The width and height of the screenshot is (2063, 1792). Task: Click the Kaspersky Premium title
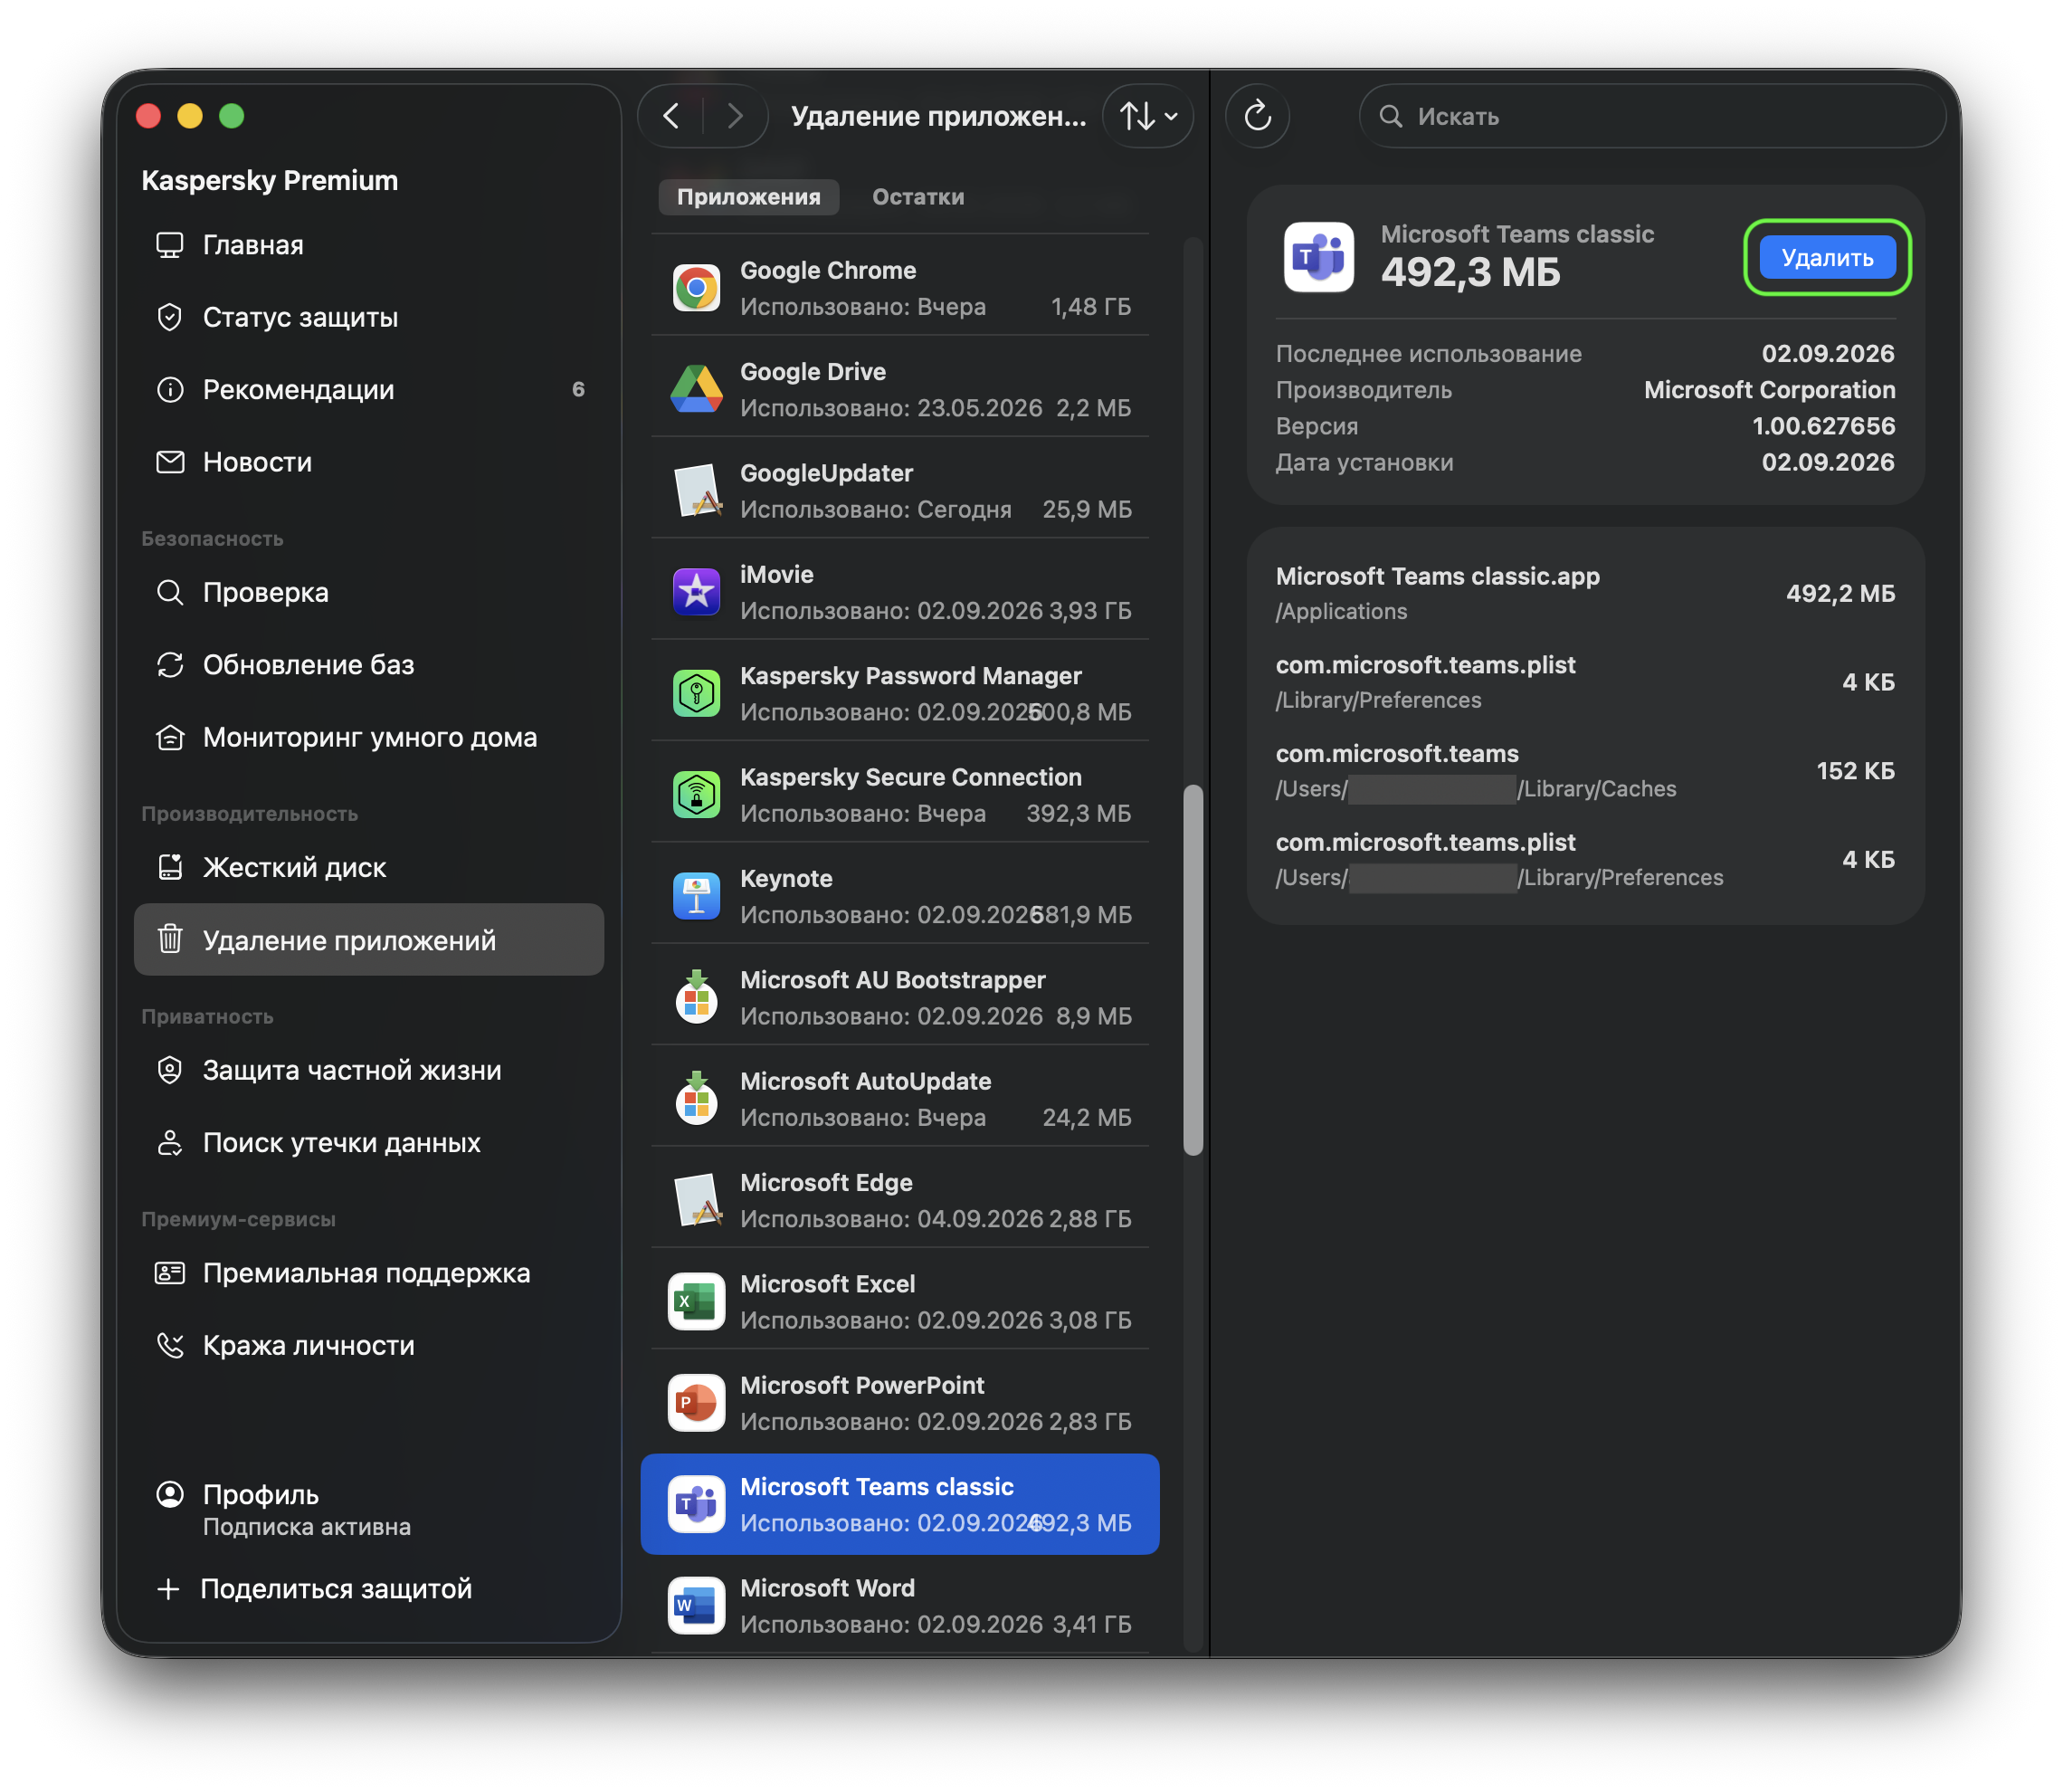point(270,181)
